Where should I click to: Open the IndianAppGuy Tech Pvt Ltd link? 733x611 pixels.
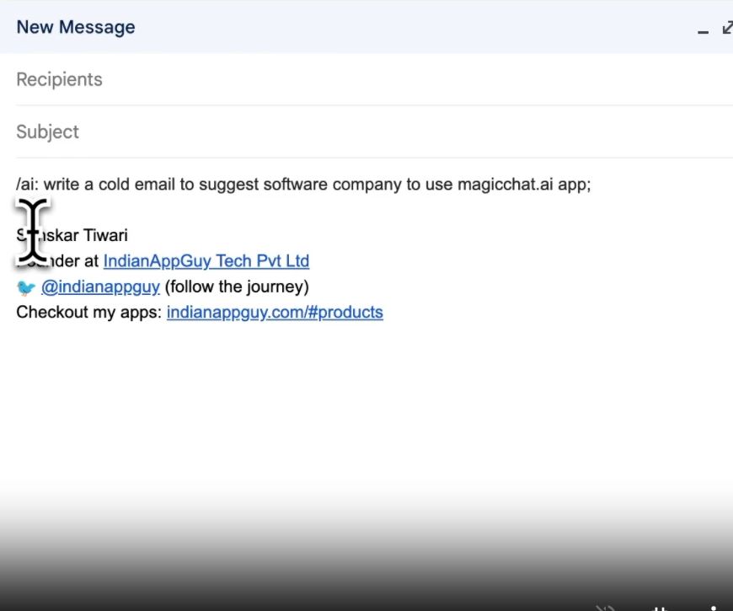click(x=206, y=261)
